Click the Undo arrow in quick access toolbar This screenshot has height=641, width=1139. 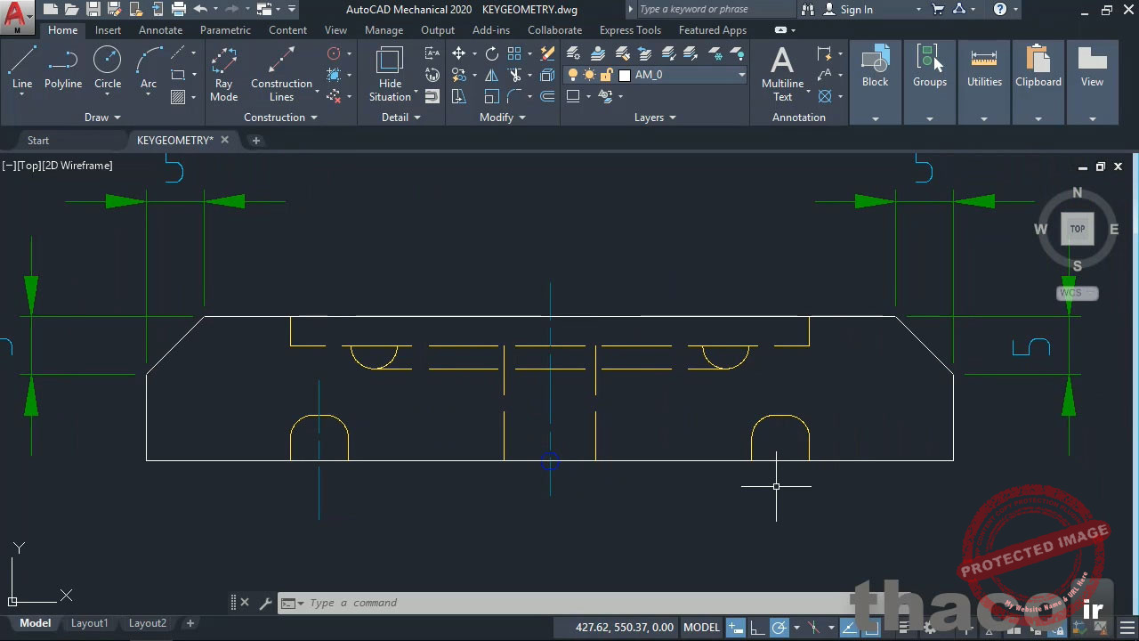200,9
